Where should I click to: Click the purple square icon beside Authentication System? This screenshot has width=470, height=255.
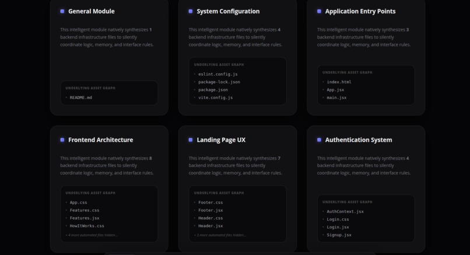tap(319, 140)
